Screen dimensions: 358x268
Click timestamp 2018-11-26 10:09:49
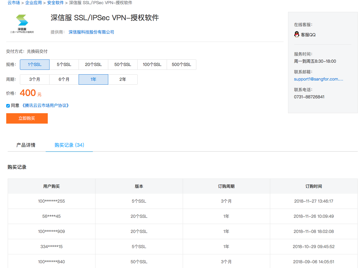click(x=314, y=216)
